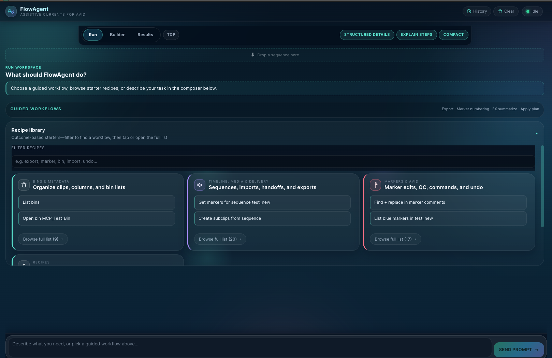Click the green Idle status dot

point(528,12)
